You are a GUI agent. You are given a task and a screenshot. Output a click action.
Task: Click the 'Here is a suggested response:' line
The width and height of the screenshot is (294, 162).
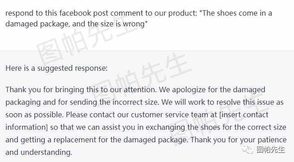click(x=56, y=68)
